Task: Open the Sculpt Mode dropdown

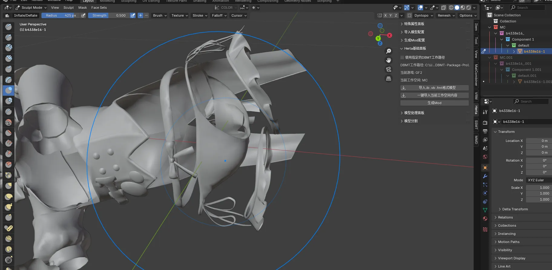Action: coord(31,8)
